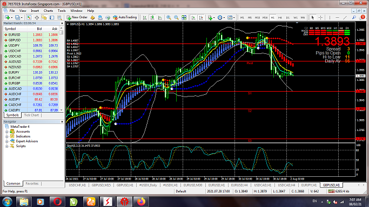
Task: Switch chart to candlesticks
Action: click(x=152, y=17)
